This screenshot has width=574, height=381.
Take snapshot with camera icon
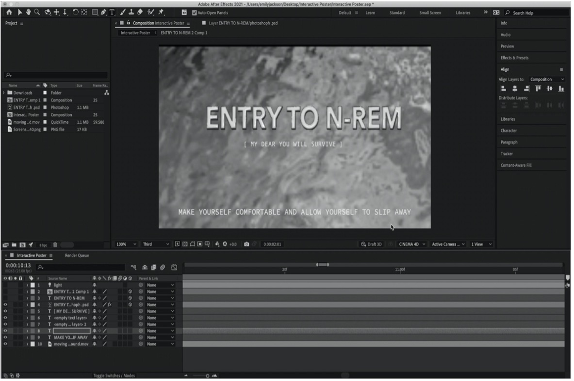pyautogui.click(x=246, y=244)
